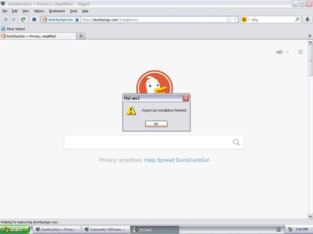Click the on-screen keyboard tray icon
313x234 pixels.
coord(279,230)
